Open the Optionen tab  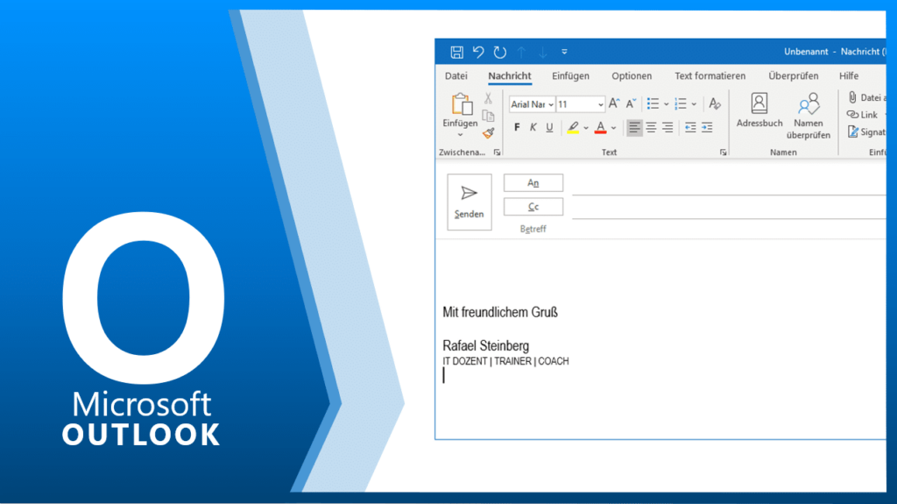coord(632,75)
